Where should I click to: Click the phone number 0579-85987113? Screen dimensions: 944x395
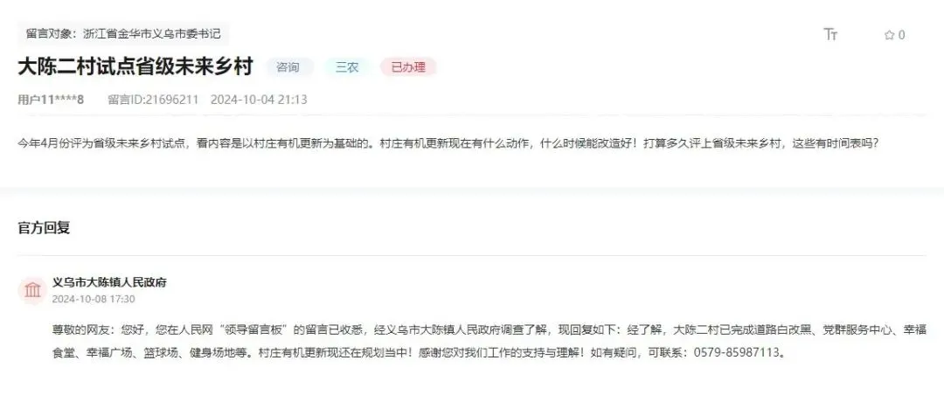click(736, 353)
